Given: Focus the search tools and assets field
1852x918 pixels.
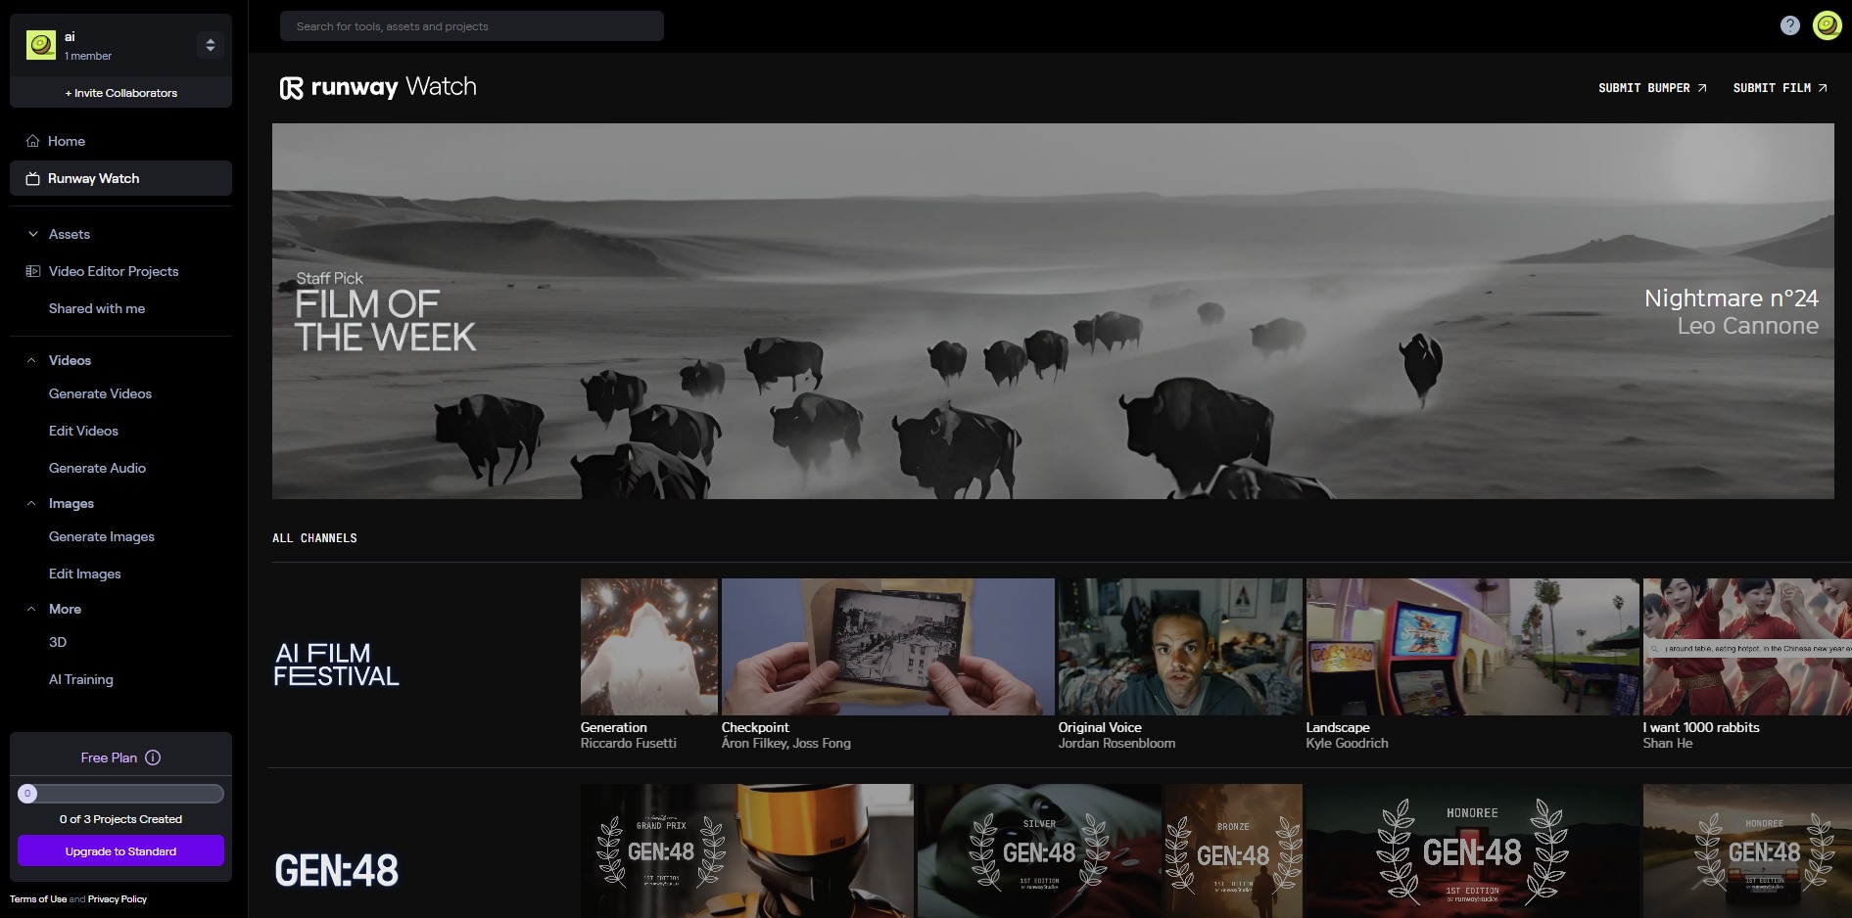Looking at the screenshot, I should point(472,26).
